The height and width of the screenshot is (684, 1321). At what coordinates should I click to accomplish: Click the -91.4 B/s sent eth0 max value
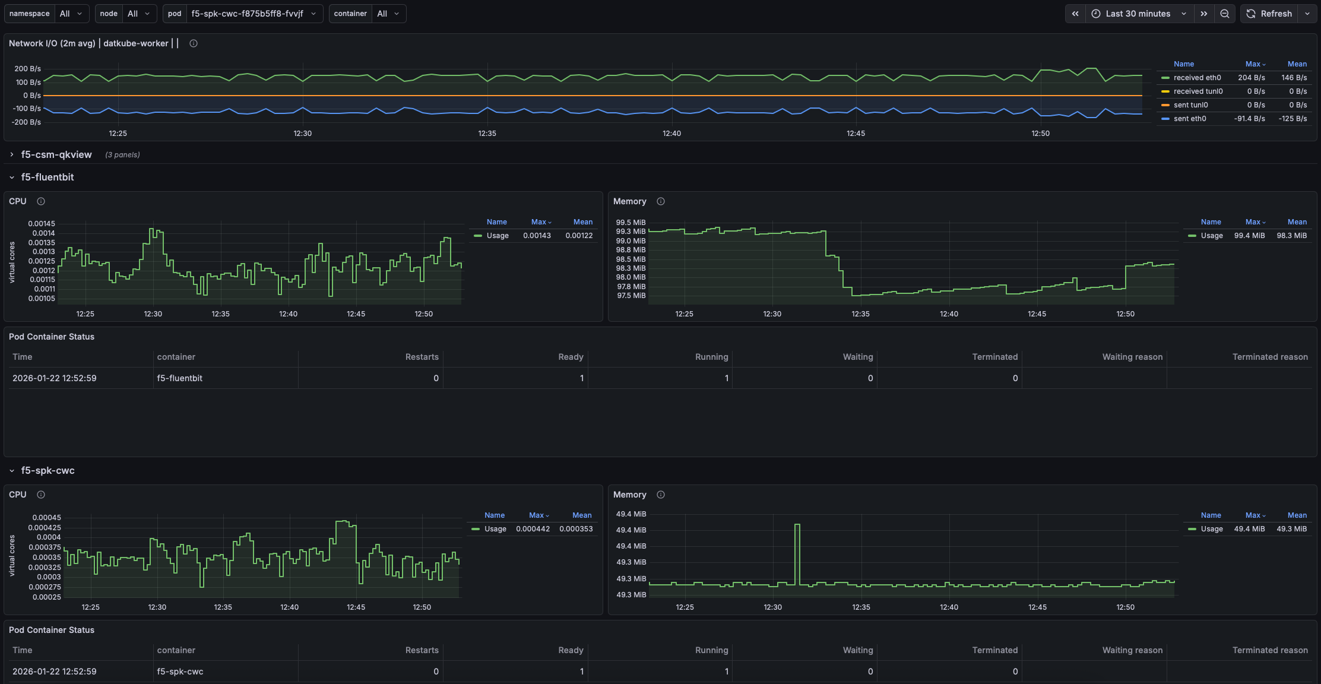coord(1249,119)
